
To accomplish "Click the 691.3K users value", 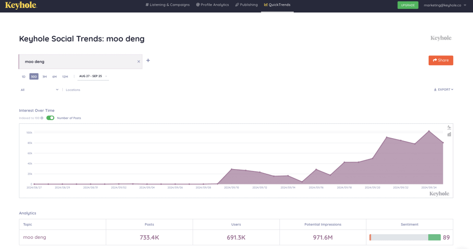I will coord(236,237).
